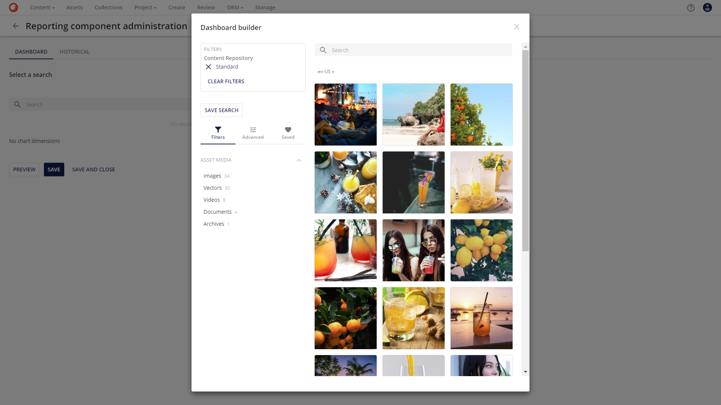Open the Assets menu
This screenshot has width=721, height=405.
click(74, 7)
